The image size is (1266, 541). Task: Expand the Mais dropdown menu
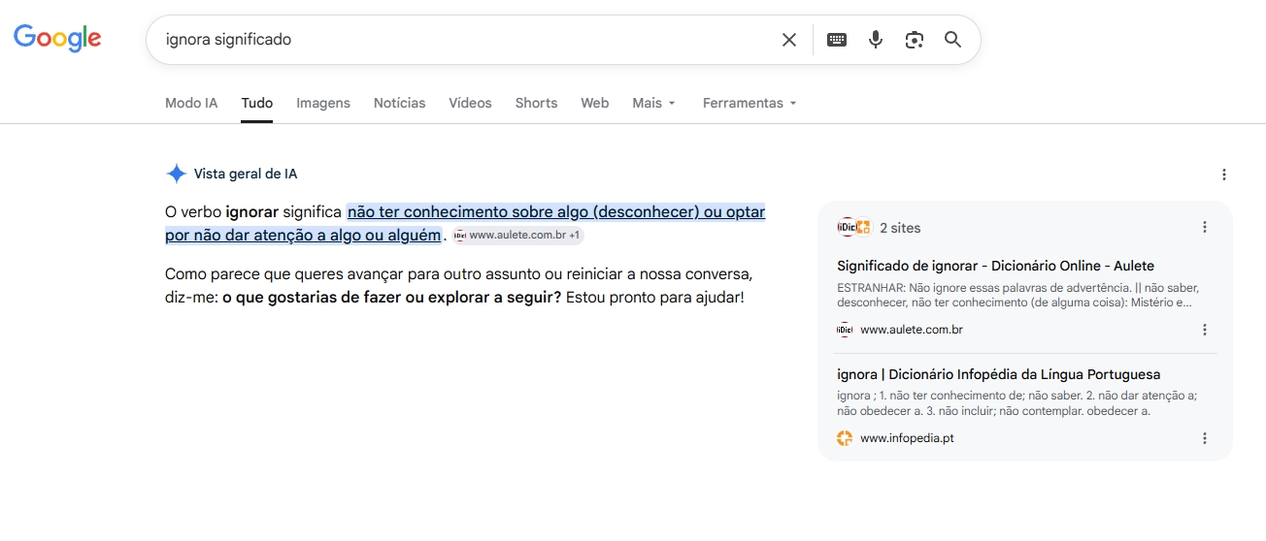[654, 103]
